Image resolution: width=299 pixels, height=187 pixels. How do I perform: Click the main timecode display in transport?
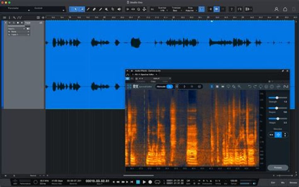[x=98, y=181]
